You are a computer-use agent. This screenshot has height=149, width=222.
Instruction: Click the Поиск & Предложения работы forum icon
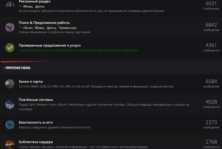pyautogui.click(x=10, y=27)
